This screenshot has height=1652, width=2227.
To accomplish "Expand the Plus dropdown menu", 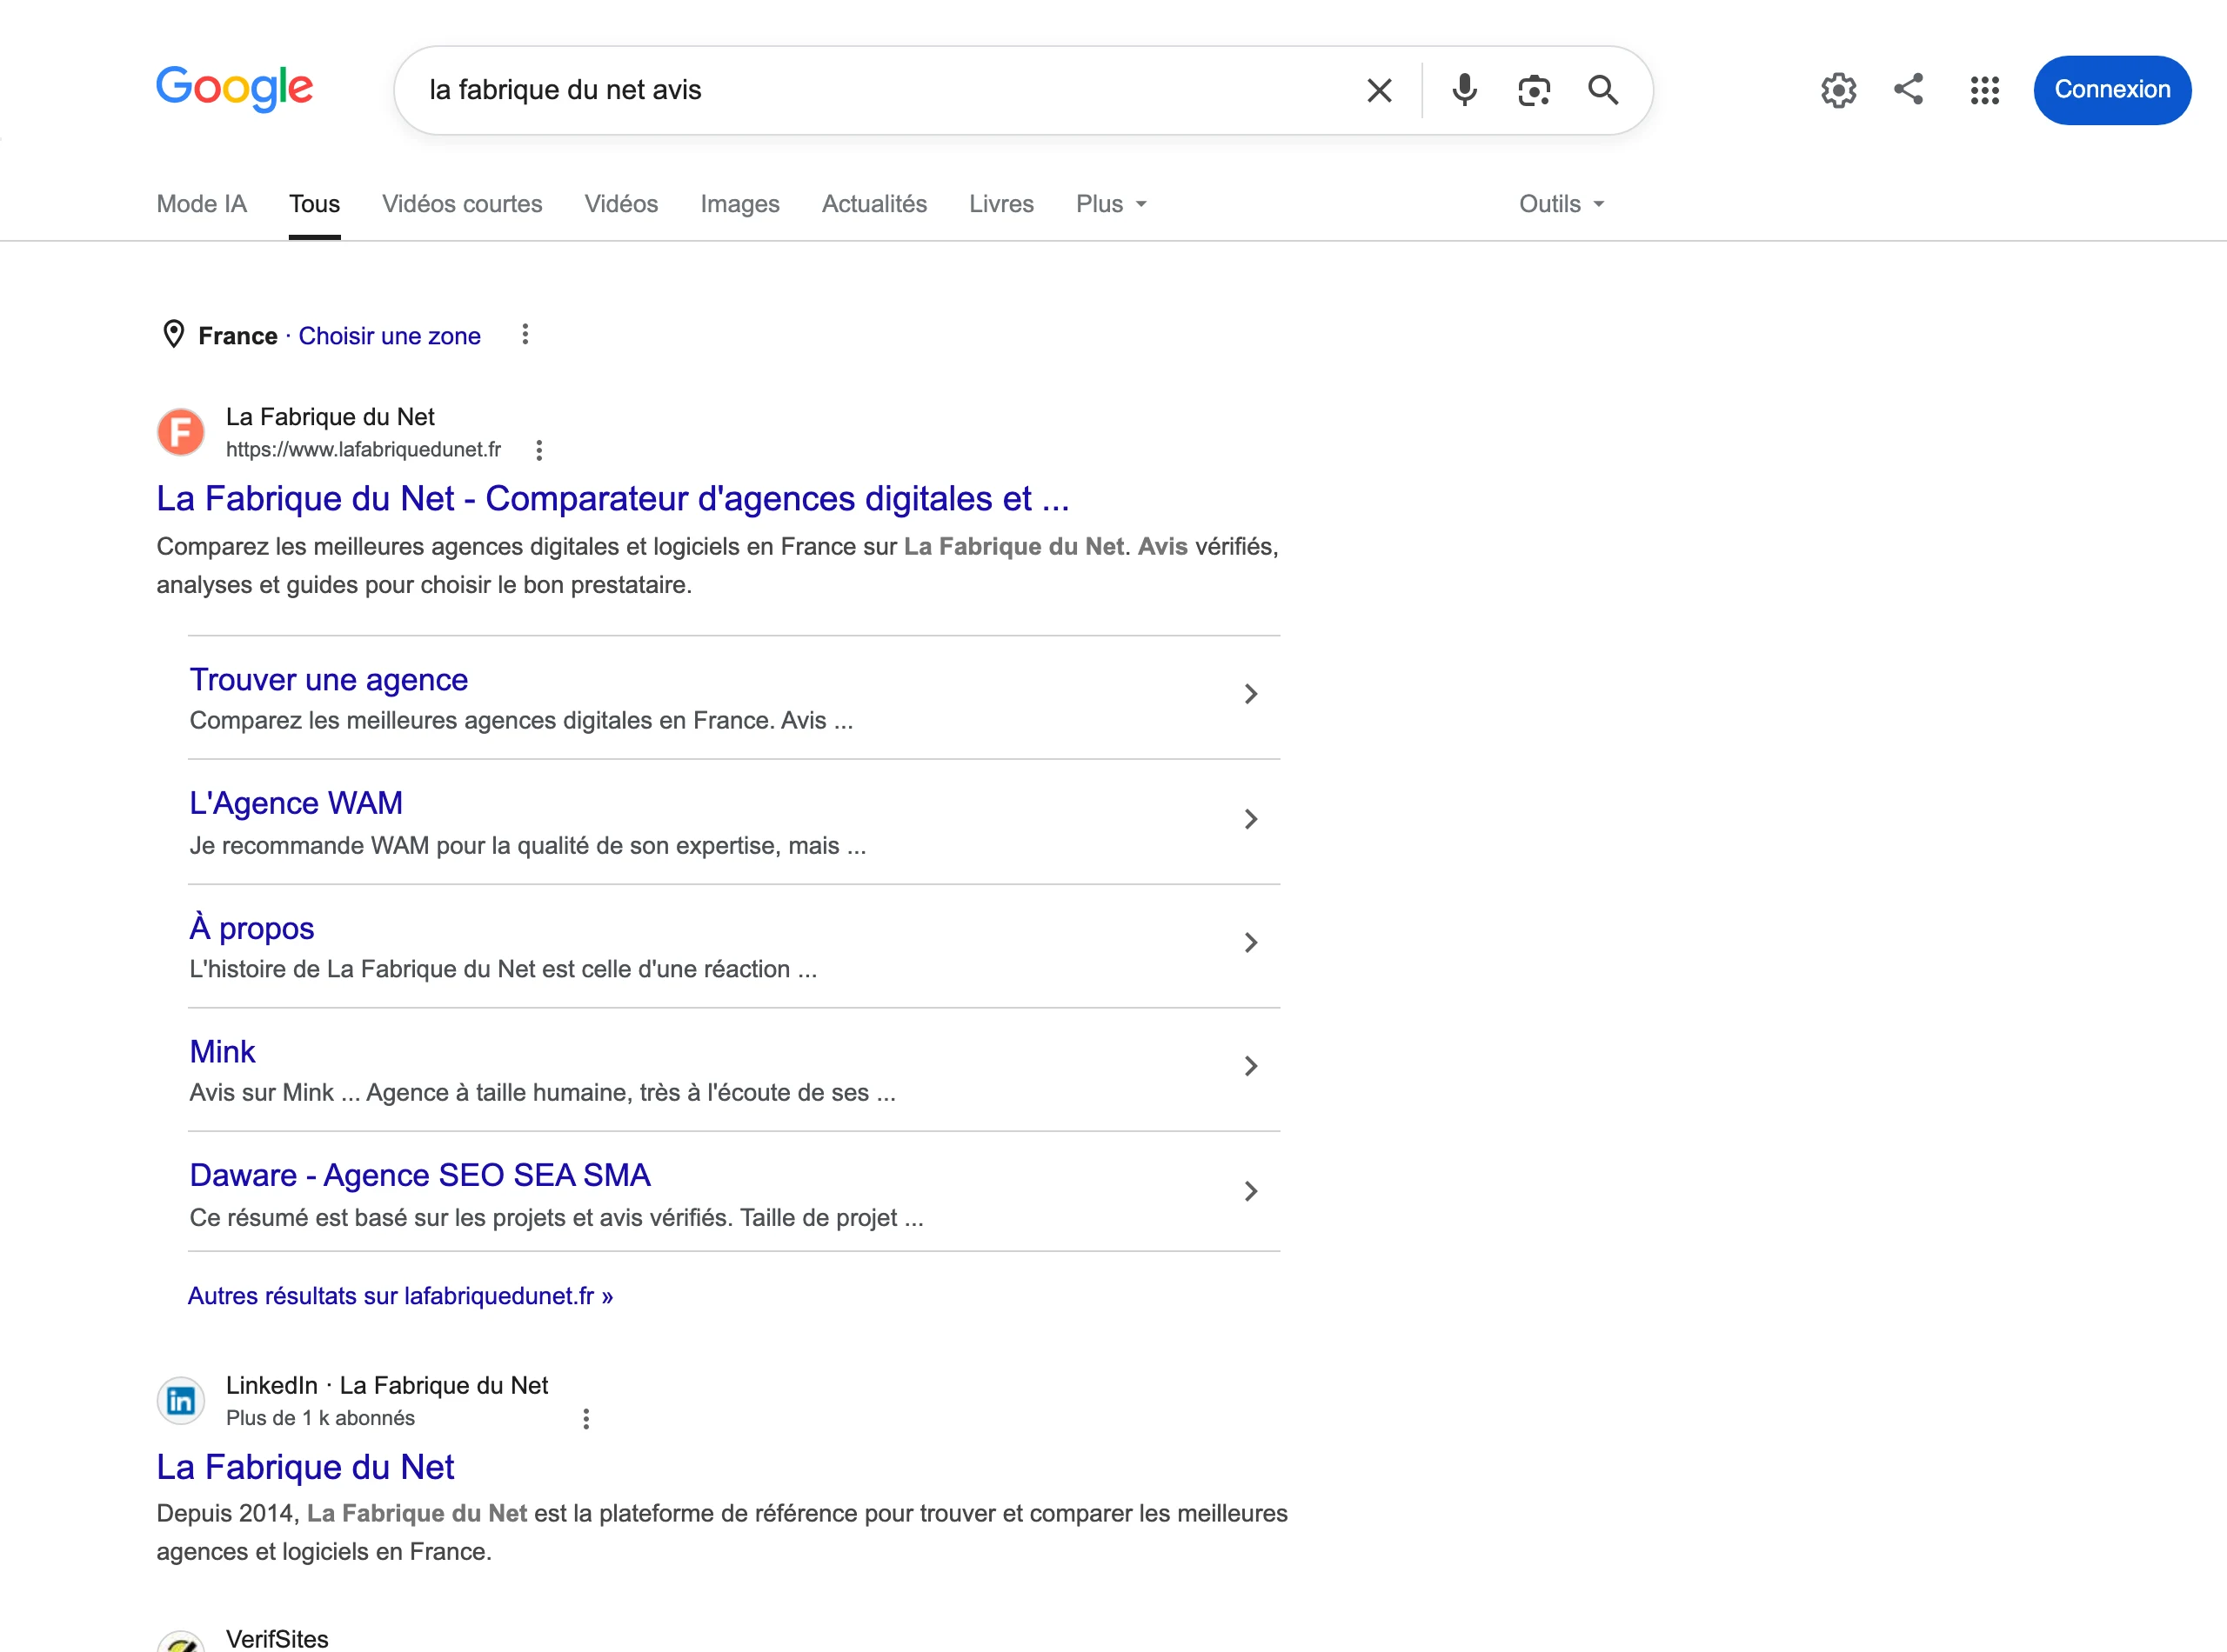I will (1111, 204).
